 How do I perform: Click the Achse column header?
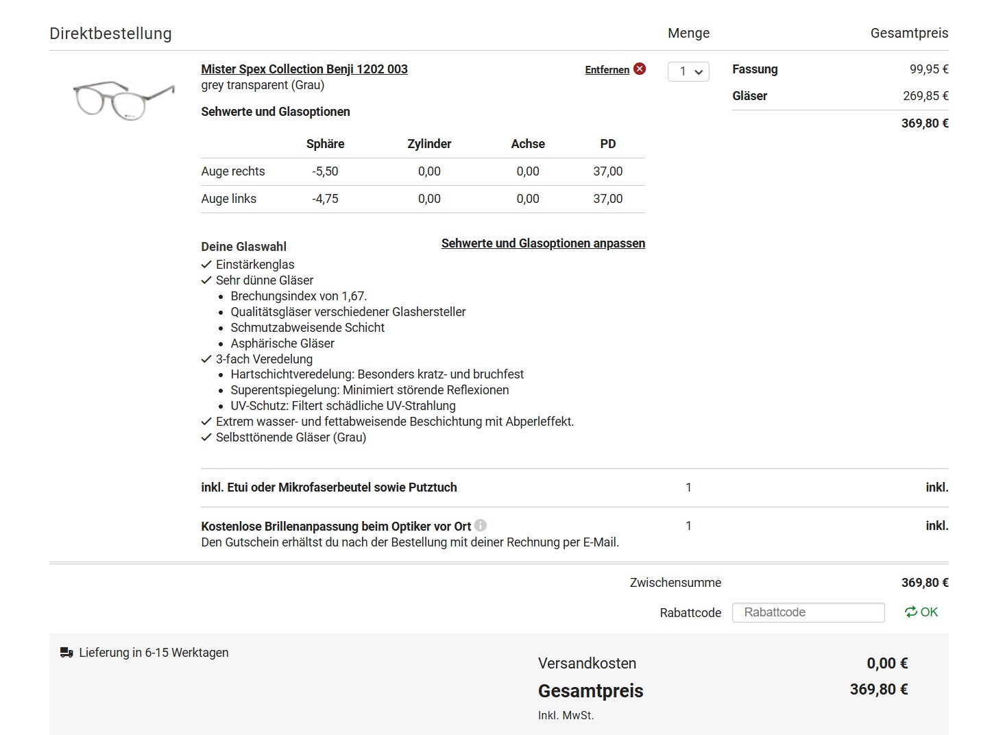(528, 144)
